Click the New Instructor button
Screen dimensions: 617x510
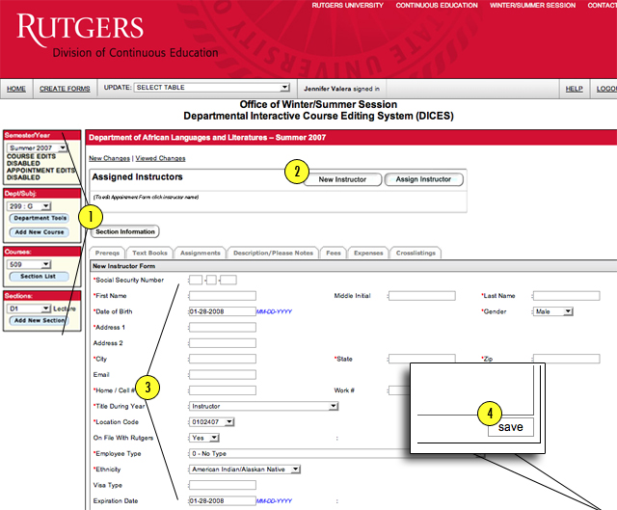point(342,179)
